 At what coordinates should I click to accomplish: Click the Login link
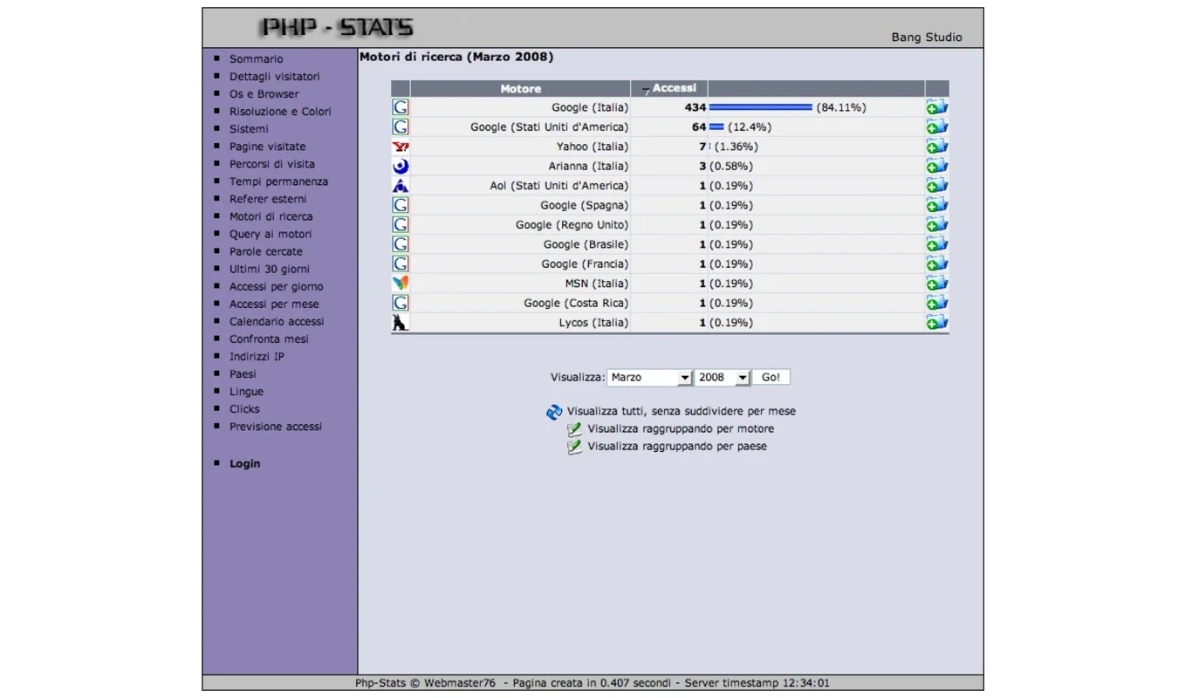point(244,464)
